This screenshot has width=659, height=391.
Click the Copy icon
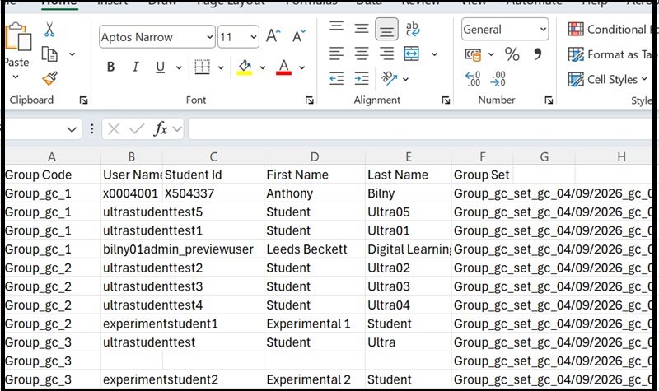pyautogui.click(x=49, y=54)
